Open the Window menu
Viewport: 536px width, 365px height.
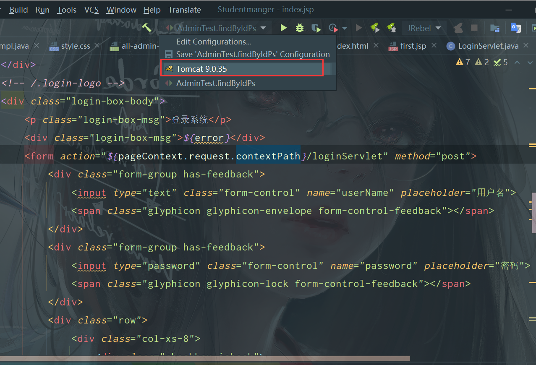(121, 10)
